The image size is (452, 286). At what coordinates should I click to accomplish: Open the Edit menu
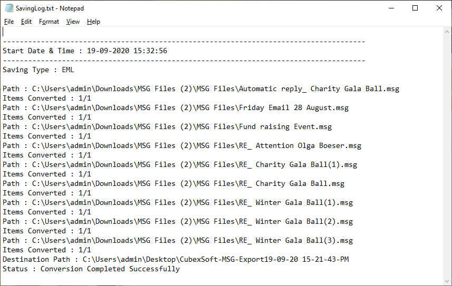point(26,22)
